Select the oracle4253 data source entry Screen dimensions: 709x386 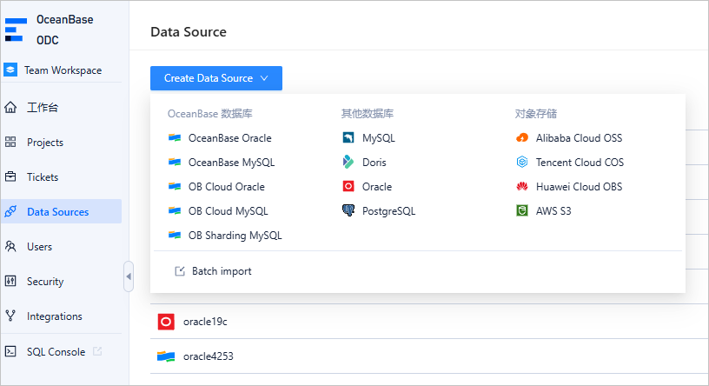208,356
